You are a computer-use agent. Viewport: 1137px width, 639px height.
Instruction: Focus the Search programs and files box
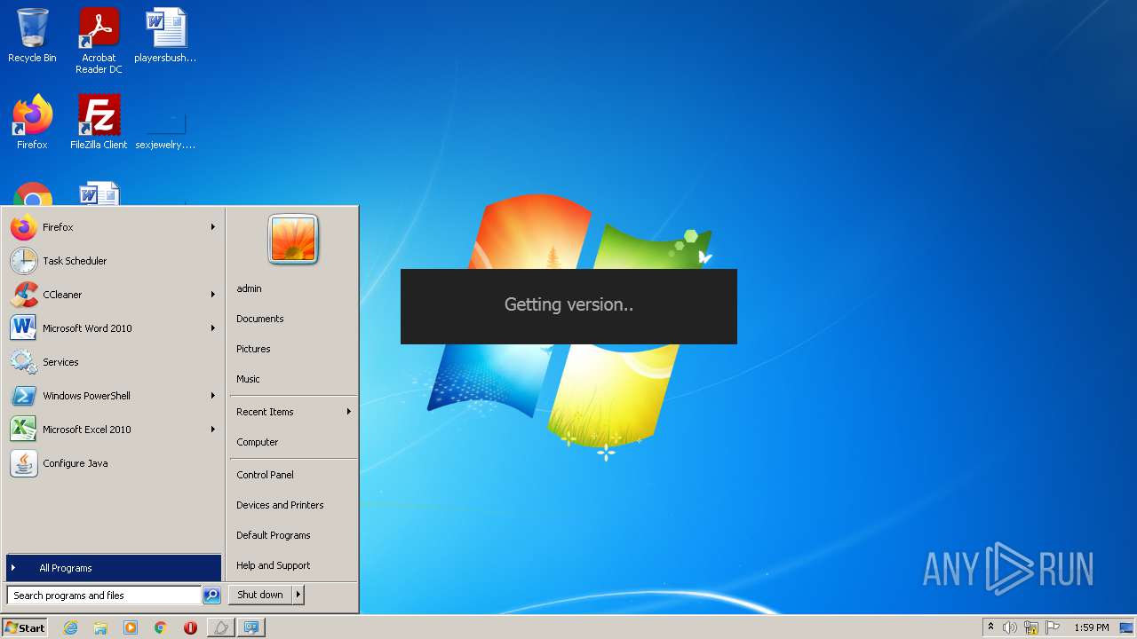pos(104,596)
